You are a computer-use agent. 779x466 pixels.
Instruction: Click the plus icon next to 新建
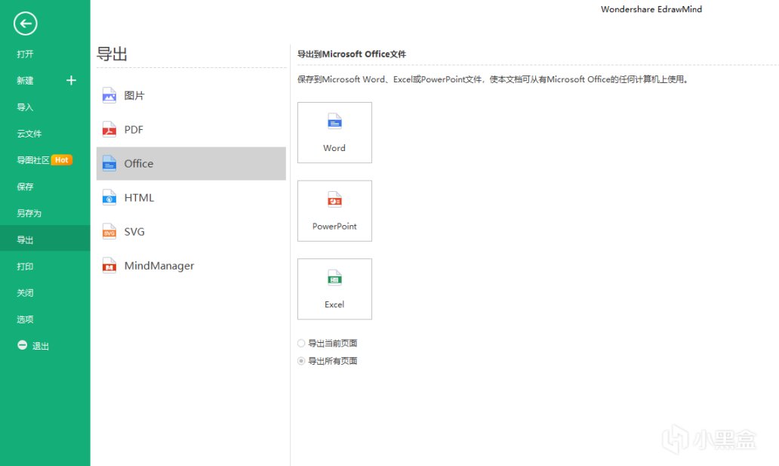click(x=71, y=80)
